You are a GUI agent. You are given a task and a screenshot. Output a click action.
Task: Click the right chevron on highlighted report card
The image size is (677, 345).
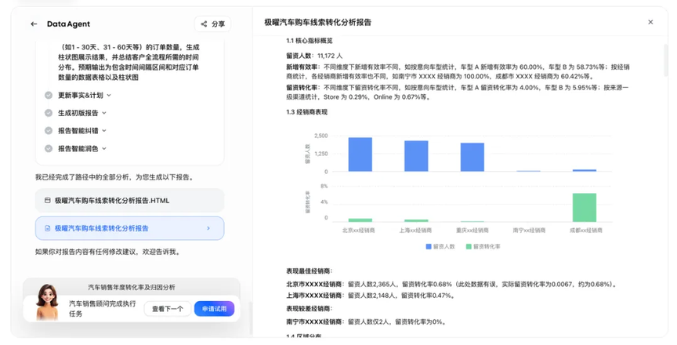pyautogui.click(x=208, y=228)
